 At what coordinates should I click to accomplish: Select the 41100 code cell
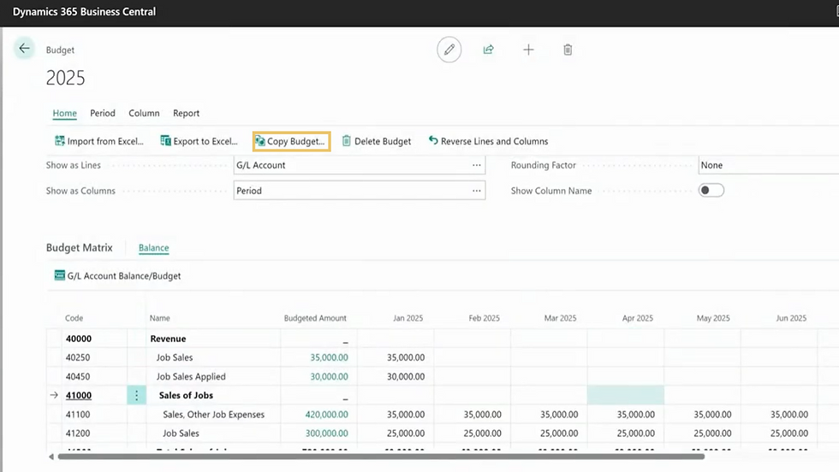pos(78,414)
